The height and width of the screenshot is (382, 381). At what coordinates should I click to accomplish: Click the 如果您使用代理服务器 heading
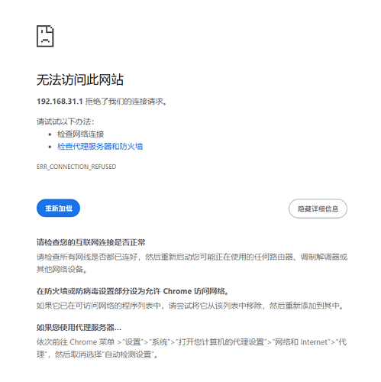[79, 327]
